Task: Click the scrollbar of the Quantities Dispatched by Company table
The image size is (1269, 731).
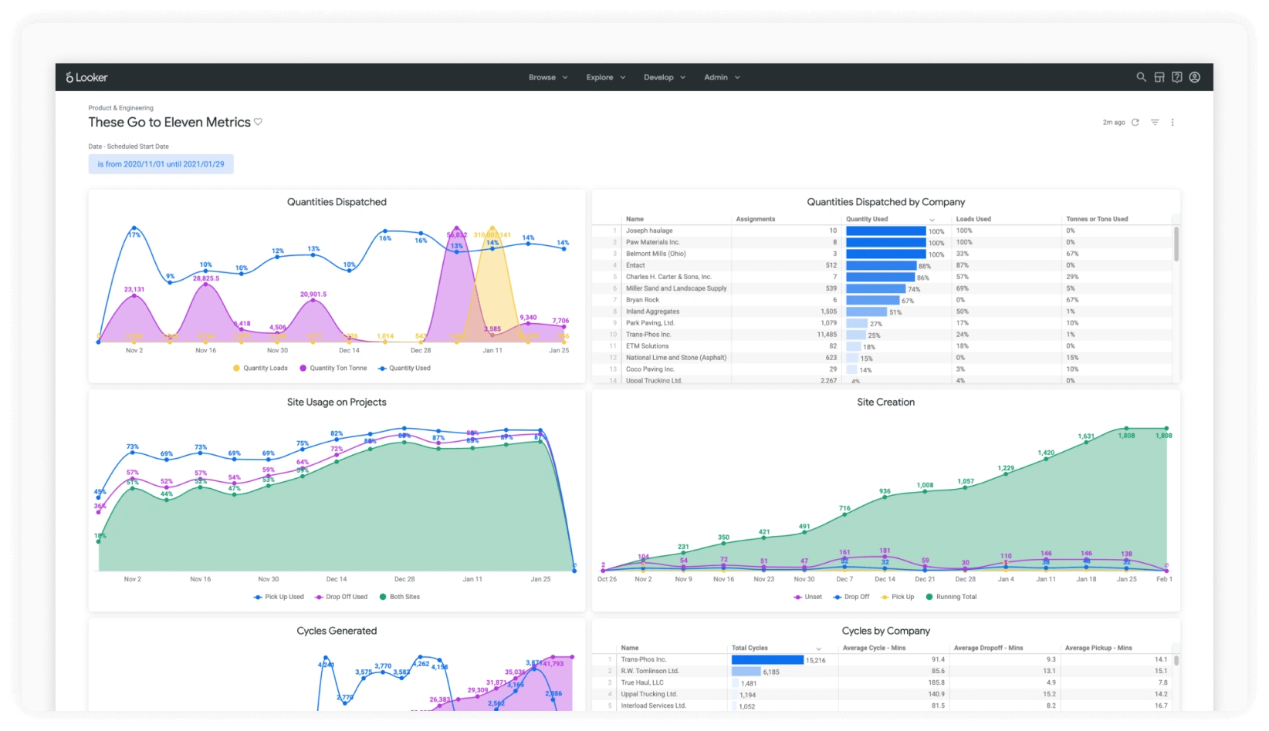Action: pos(1176,244)
